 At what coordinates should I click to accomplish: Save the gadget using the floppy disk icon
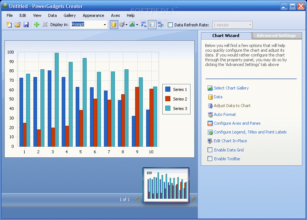[26, 25]
